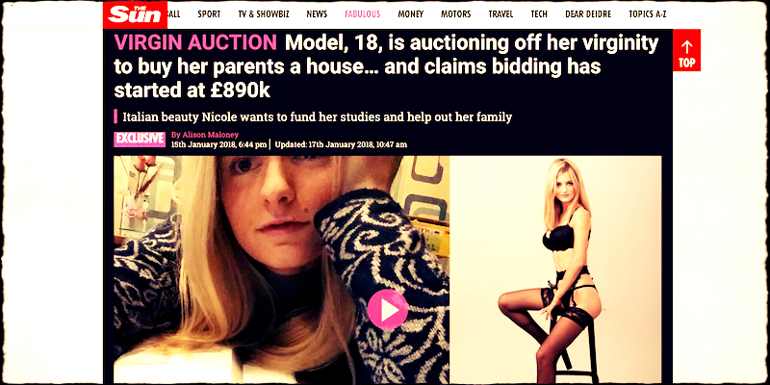
Task: Click the Italian beauty Nicole subheading
Action: pos(317,117)
